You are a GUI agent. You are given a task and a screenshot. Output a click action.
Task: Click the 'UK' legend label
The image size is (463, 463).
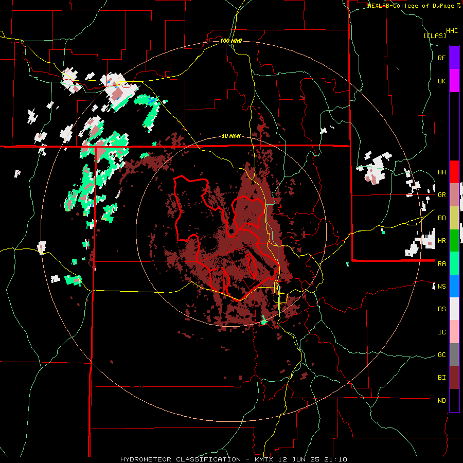point(441,81)
